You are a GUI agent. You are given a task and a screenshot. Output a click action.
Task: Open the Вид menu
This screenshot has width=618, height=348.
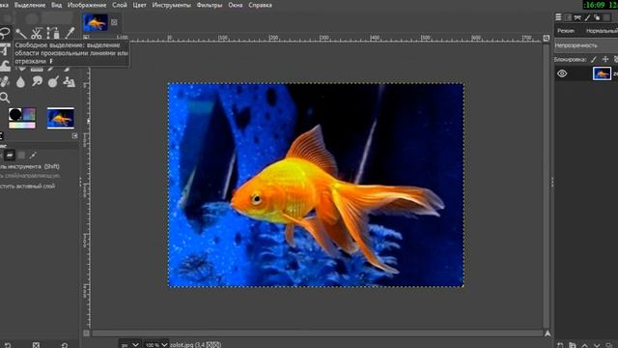pos(56,5)
